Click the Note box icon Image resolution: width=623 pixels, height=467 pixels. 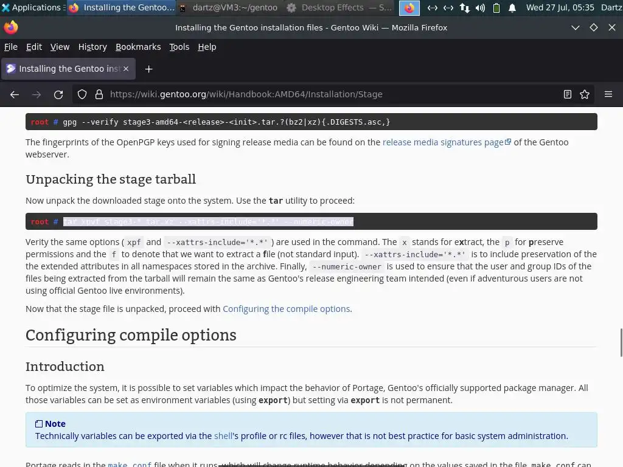39,424
